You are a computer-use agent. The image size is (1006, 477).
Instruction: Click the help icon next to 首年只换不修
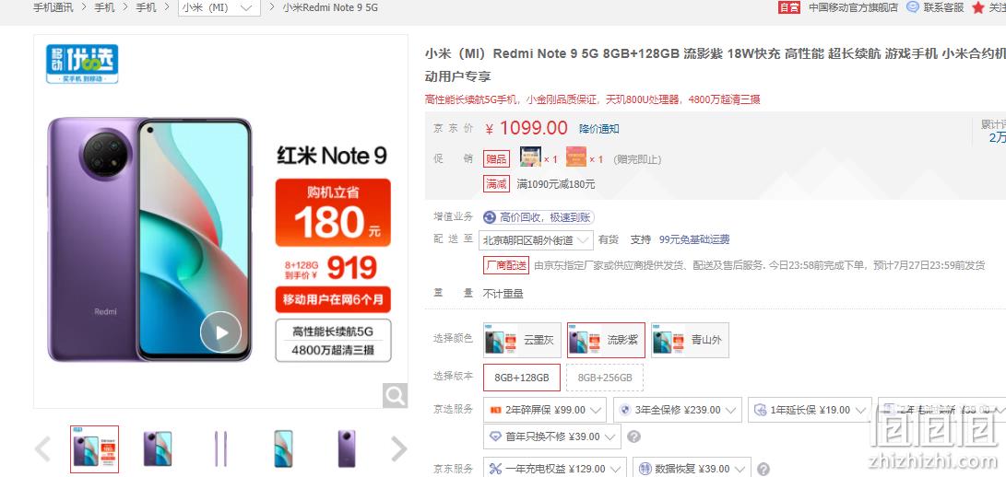633,436
